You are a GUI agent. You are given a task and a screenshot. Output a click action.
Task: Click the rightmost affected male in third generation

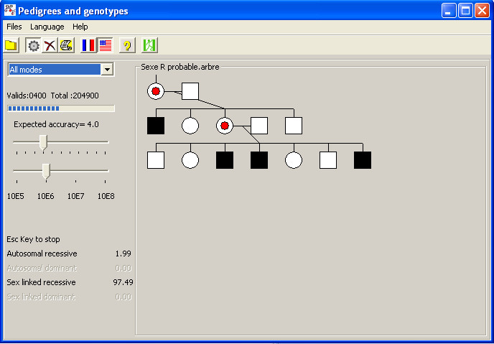(x=363, y=159)
